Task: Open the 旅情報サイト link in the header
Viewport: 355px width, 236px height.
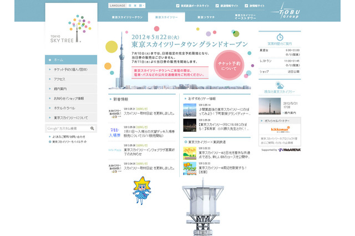Action: click(x=255, y=6)
